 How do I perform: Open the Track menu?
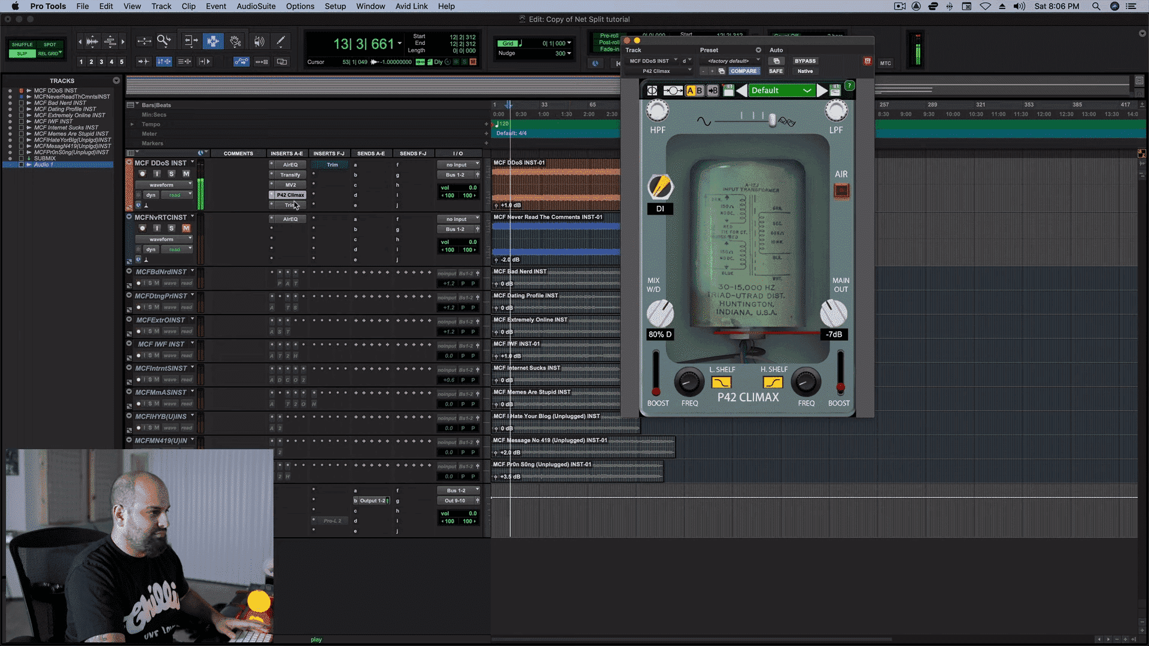pos(161,6)
